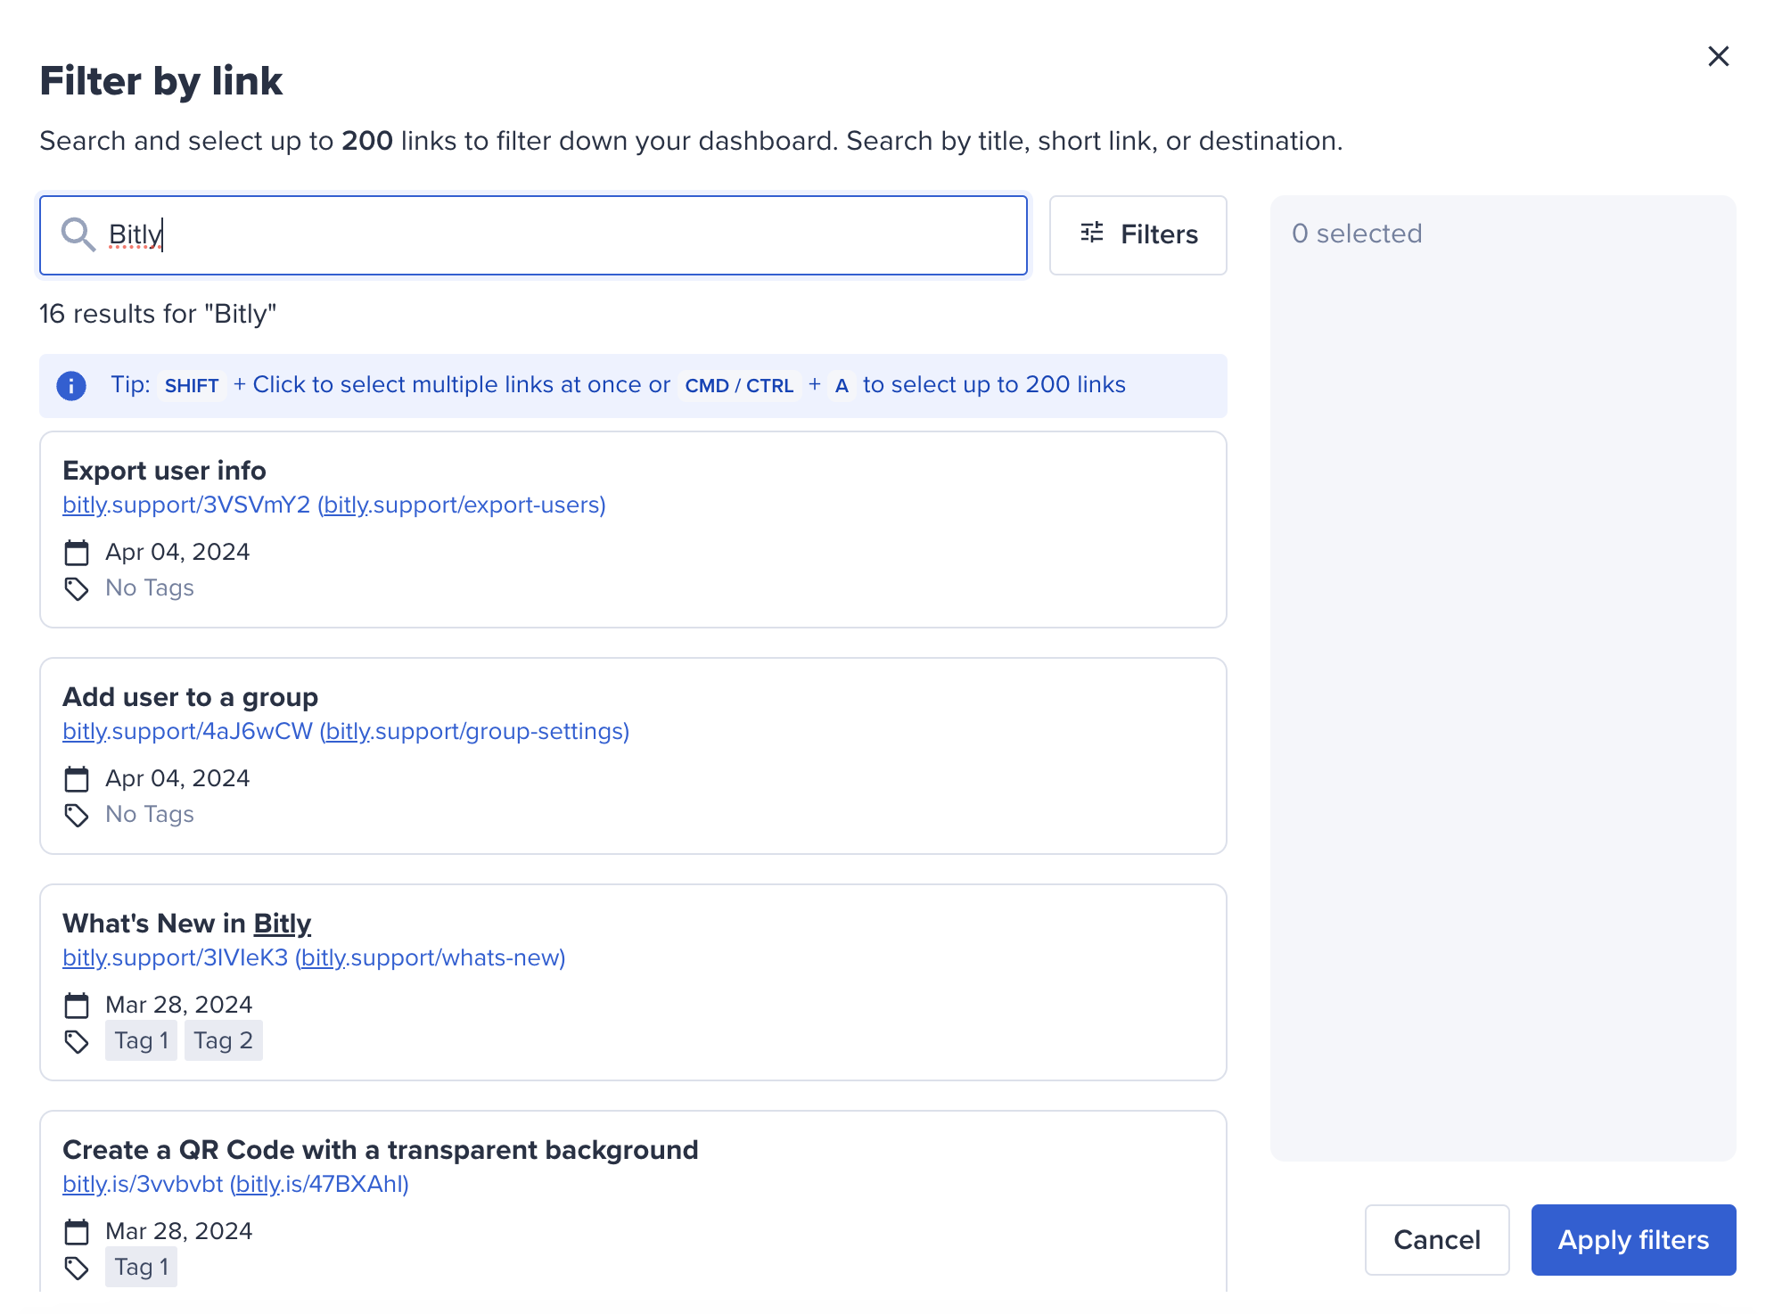Click tag icon on What's New in Bitly card
Image resolution: width=1774 pixels, height=1314 pixels.
click(77, 1041)
